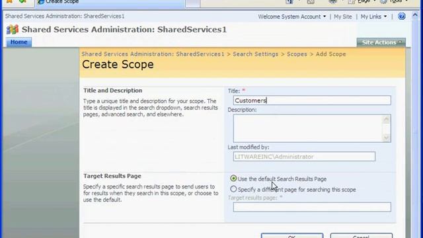Select Specify a different page for searching
This screenshot has height=238, width=423.
(x=233, y=189)
